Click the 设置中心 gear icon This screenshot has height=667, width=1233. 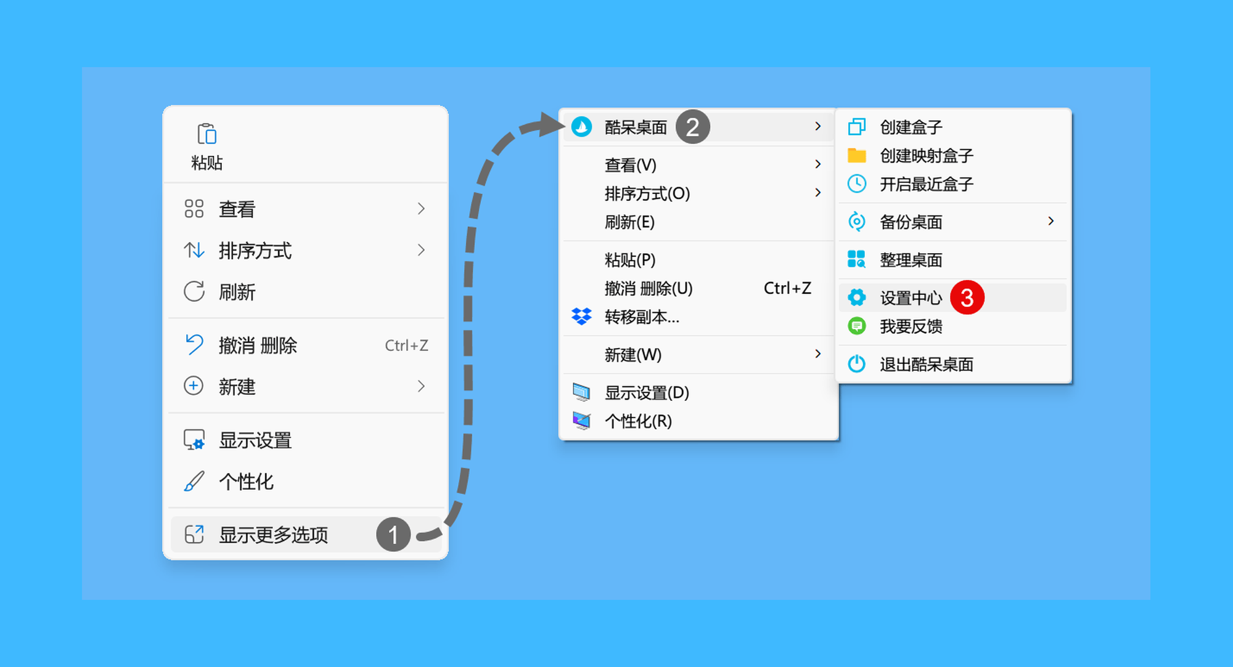pyautogui.click(x=857, y=297)
